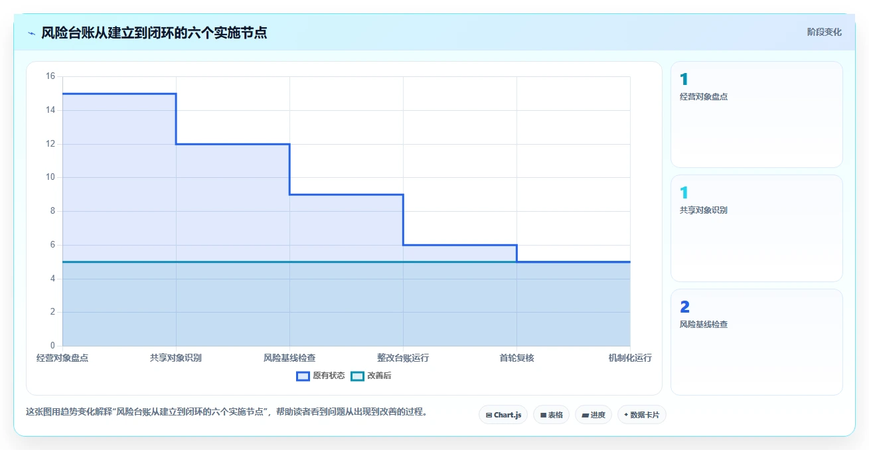Screen dimensions: 869x450
Task: Click the y-axis value 16
Action: click(x=50, y=76)
